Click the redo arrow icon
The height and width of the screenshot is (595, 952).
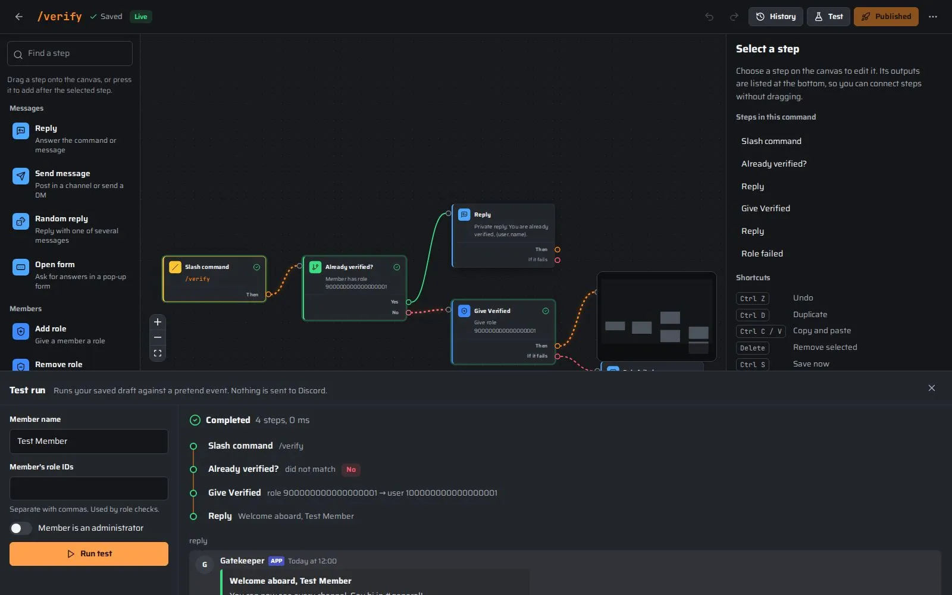734,17
